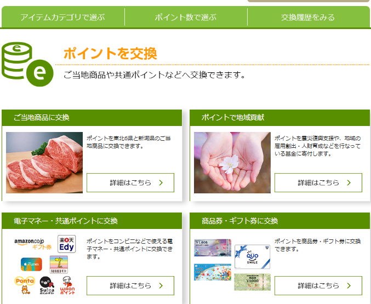371x304 pixels.
Task: Click the beef meat product photo
Action: click(x=44, y=163)
